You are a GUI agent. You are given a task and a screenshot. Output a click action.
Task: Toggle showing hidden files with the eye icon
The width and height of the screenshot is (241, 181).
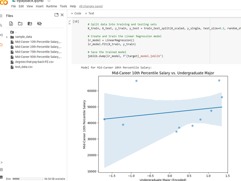pos(40,24)
